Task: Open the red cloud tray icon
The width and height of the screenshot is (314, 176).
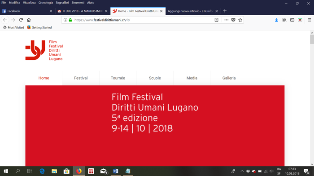Action: tap(254, 171)
